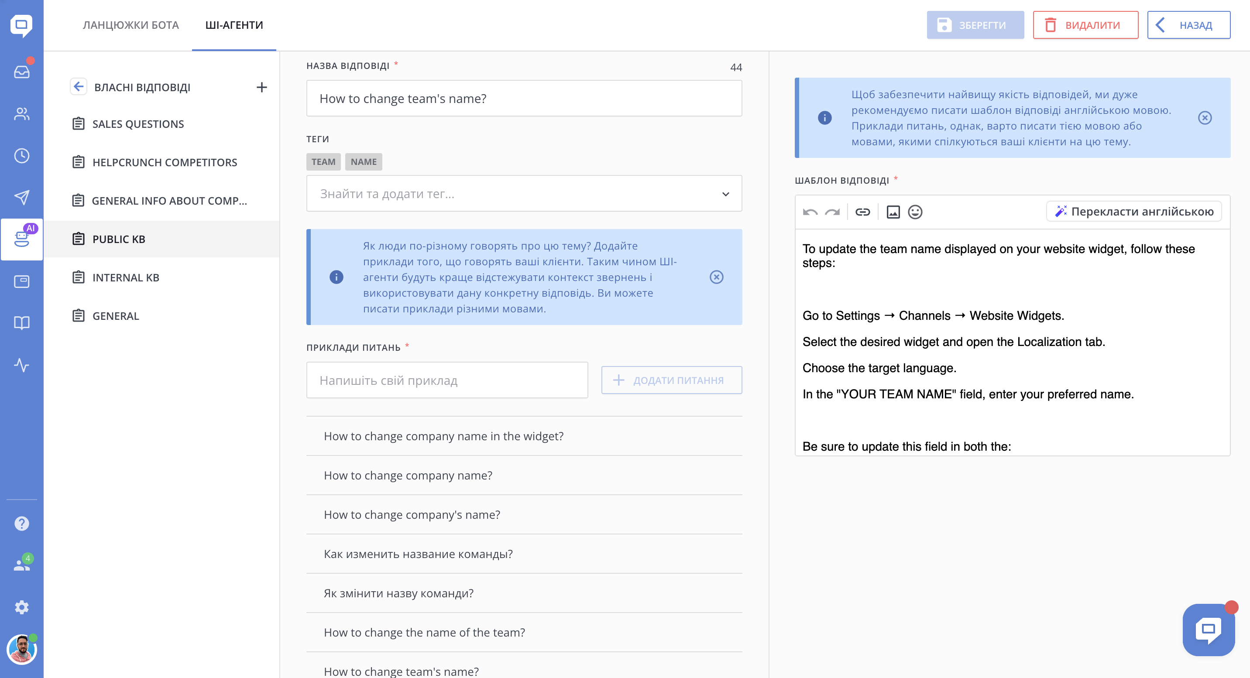Screen dimensions: 1250x678
Task: Insert image into answer template
Action: (x=893, y=212)
